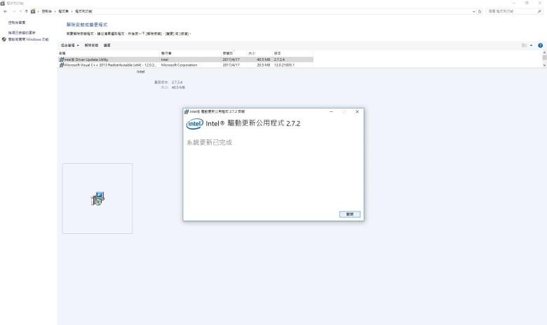Open recent locations dropdown beside forward arrow
Image resolution: width=547 pixels, height=325 pixels.
[x=20, y=11]
